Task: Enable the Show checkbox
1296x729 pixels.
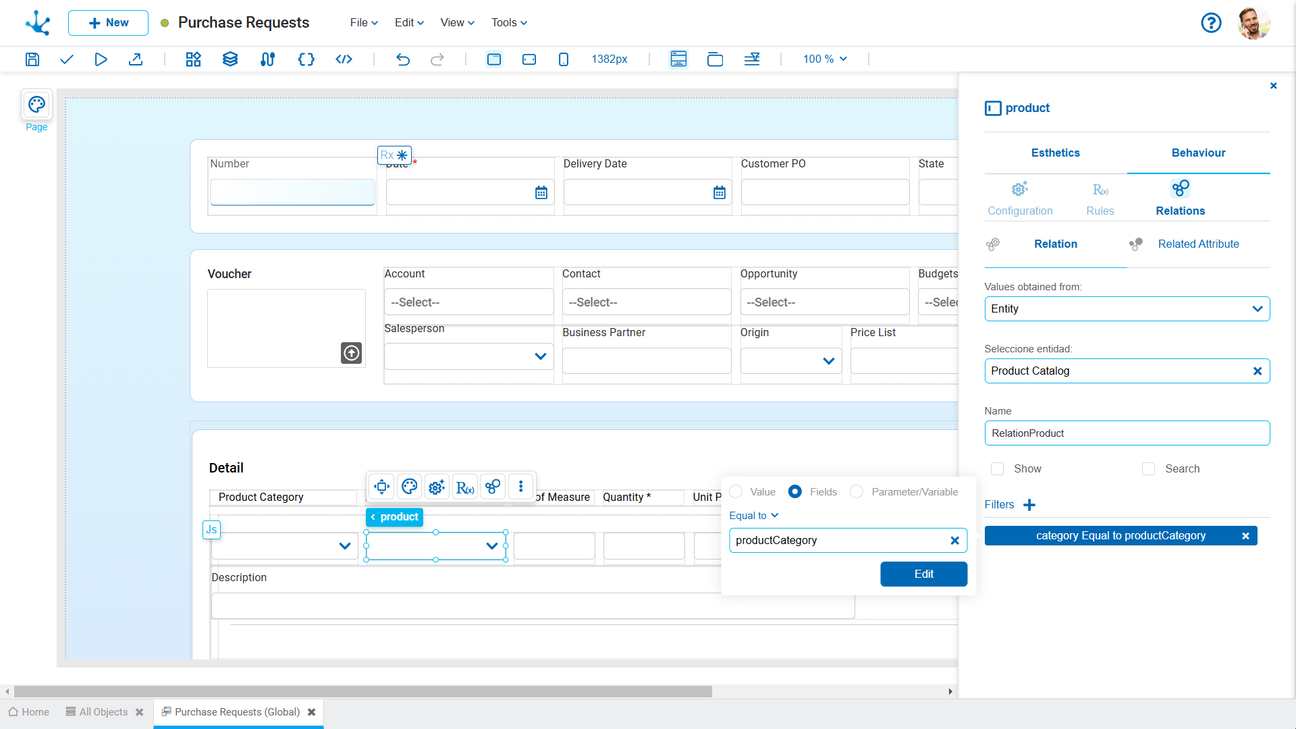Action: click(997, 468)
